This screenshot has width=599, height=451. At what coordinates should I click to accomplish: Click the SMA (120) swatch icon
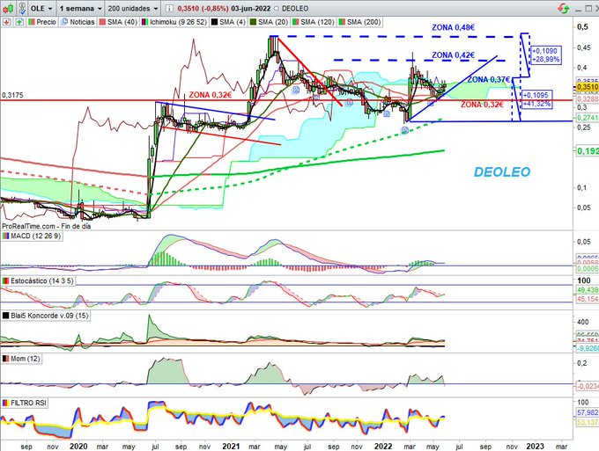point(296,22)
